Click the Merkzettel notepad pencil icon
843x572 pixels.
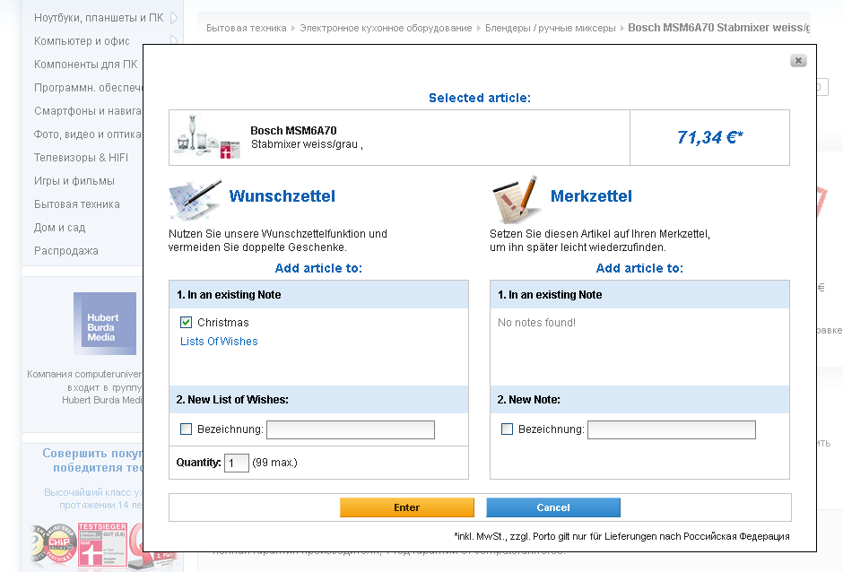click(x=517, y=199)
